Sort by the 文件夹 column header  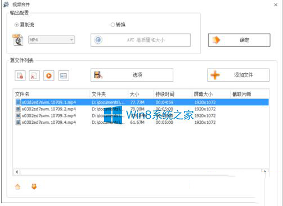click(109, 94)
